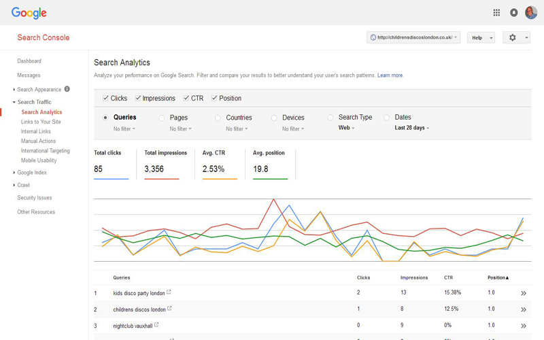
Task: Click the site globe icon in property selector
Action: point(373,37)
